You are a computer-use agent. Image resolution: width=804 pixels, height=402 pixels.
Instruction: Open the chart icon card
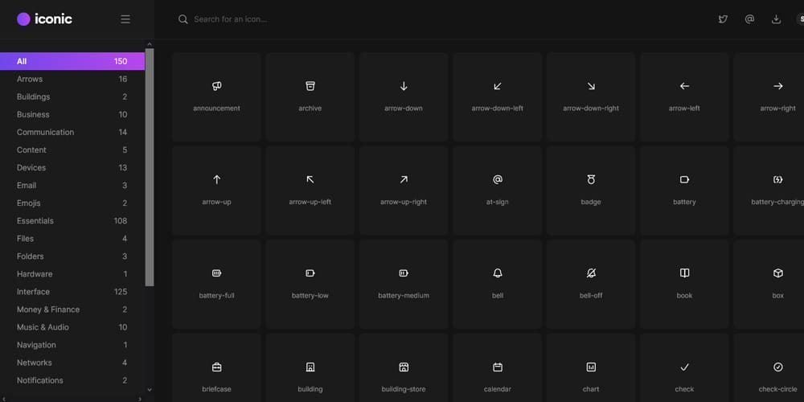pyautogui.click(x=591, y=368)
